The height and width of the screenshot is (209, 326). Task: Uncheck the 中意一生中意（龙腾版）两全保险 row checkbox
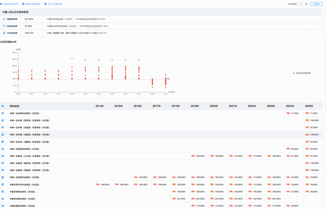3,142
